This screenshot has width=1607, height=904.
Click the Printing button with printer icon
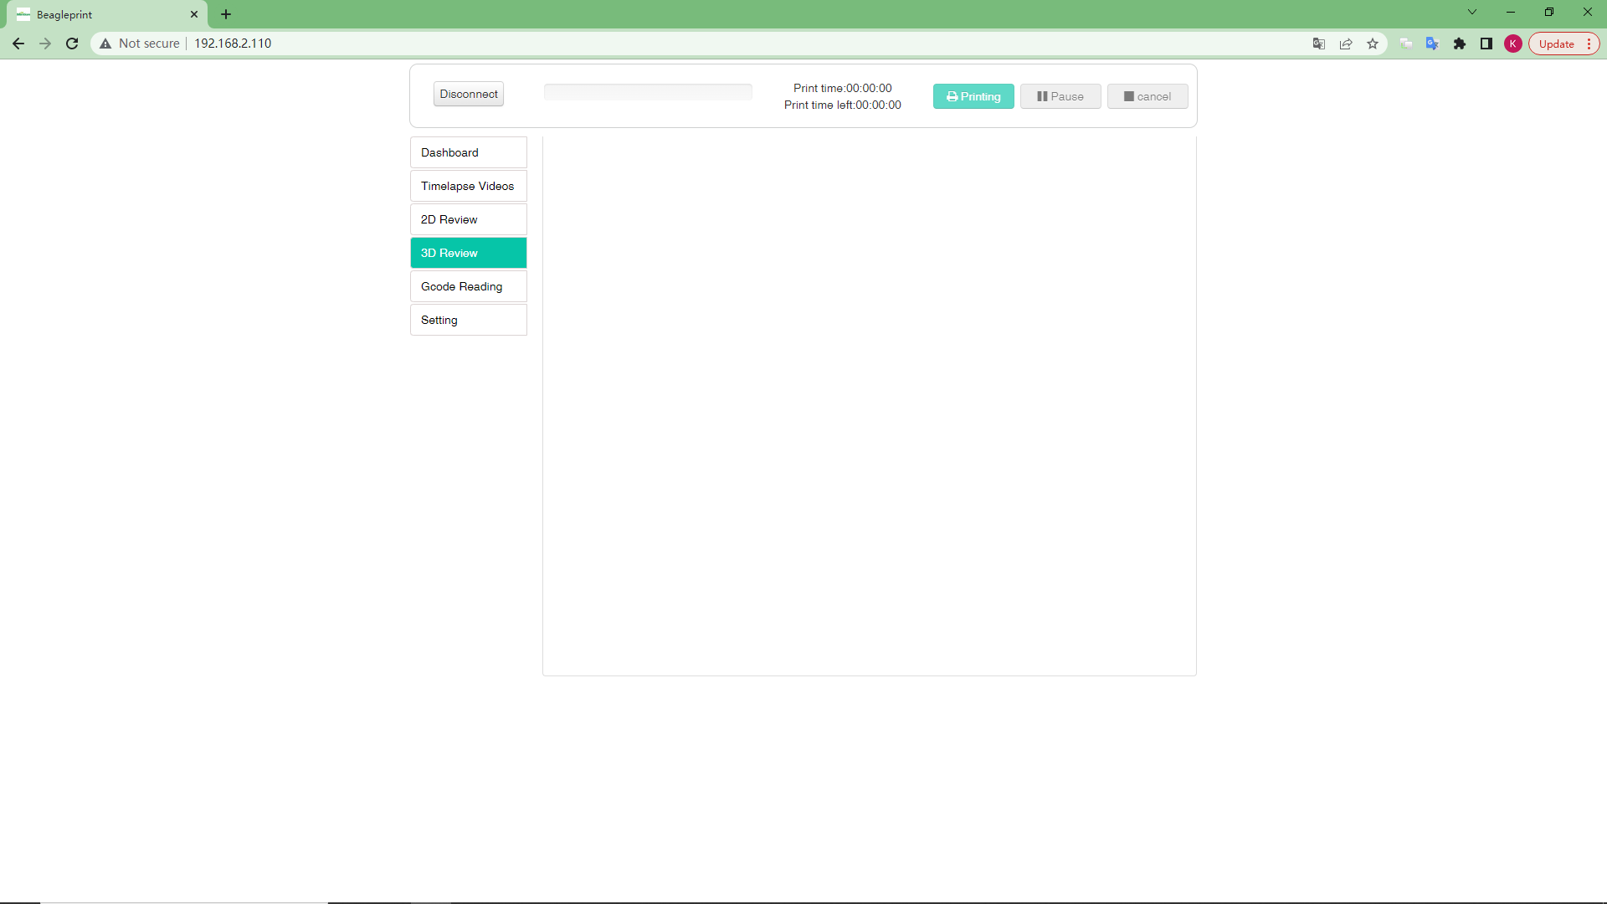973,96
